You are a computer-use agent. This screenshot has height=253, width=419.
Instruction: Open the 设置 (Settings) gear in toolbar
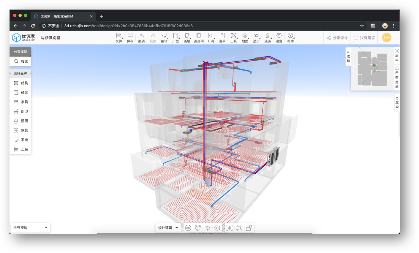[x=279, y=38]
